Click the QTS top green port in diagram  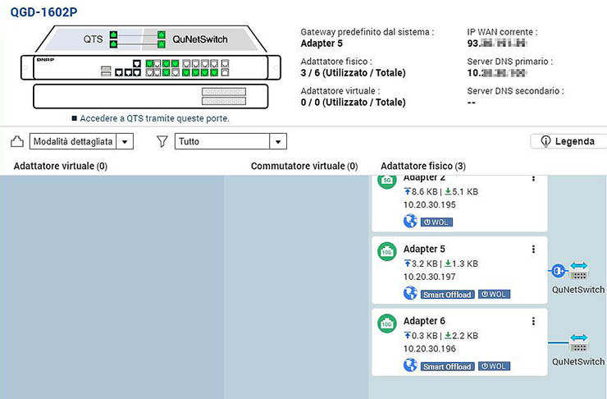pyautogui.click(x=114, y=35)
